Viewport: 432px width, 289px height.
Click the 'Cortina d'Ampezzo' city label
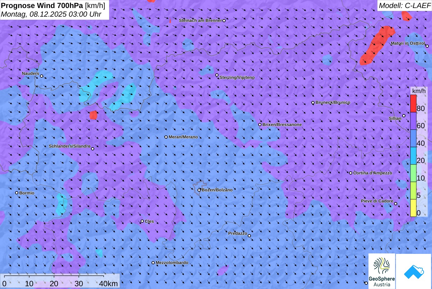[x=373, y=173]
